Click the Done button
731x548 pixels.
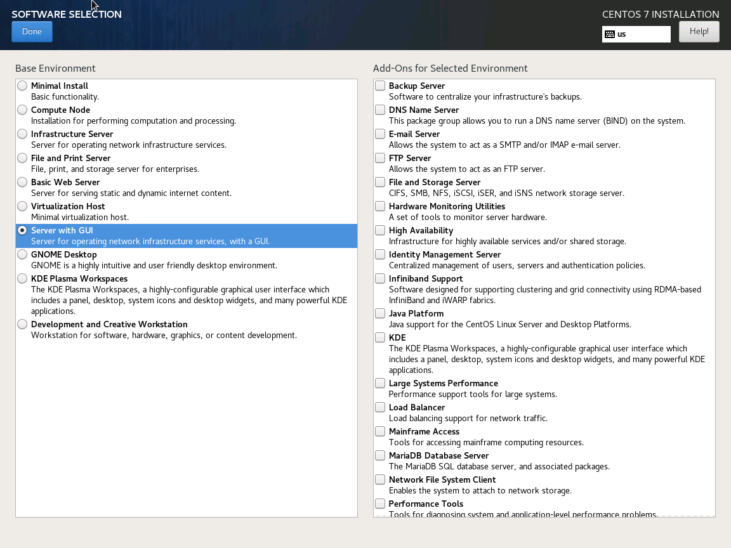click(x=32, y=32)
